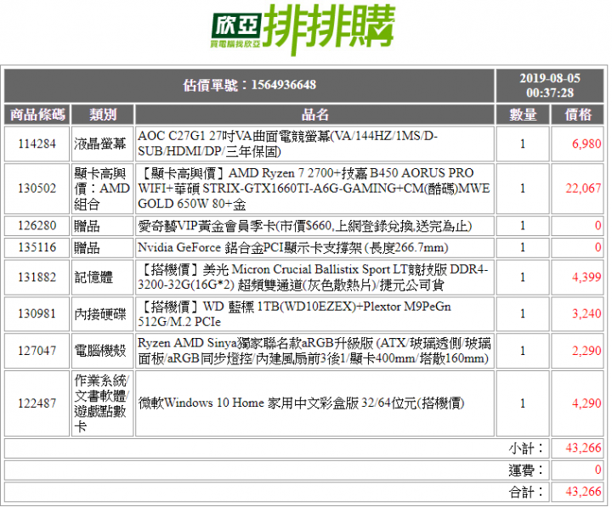Viewport: 612px width, 507px height.
Task: Click the 類別 column header
Action: click(103, 115)
